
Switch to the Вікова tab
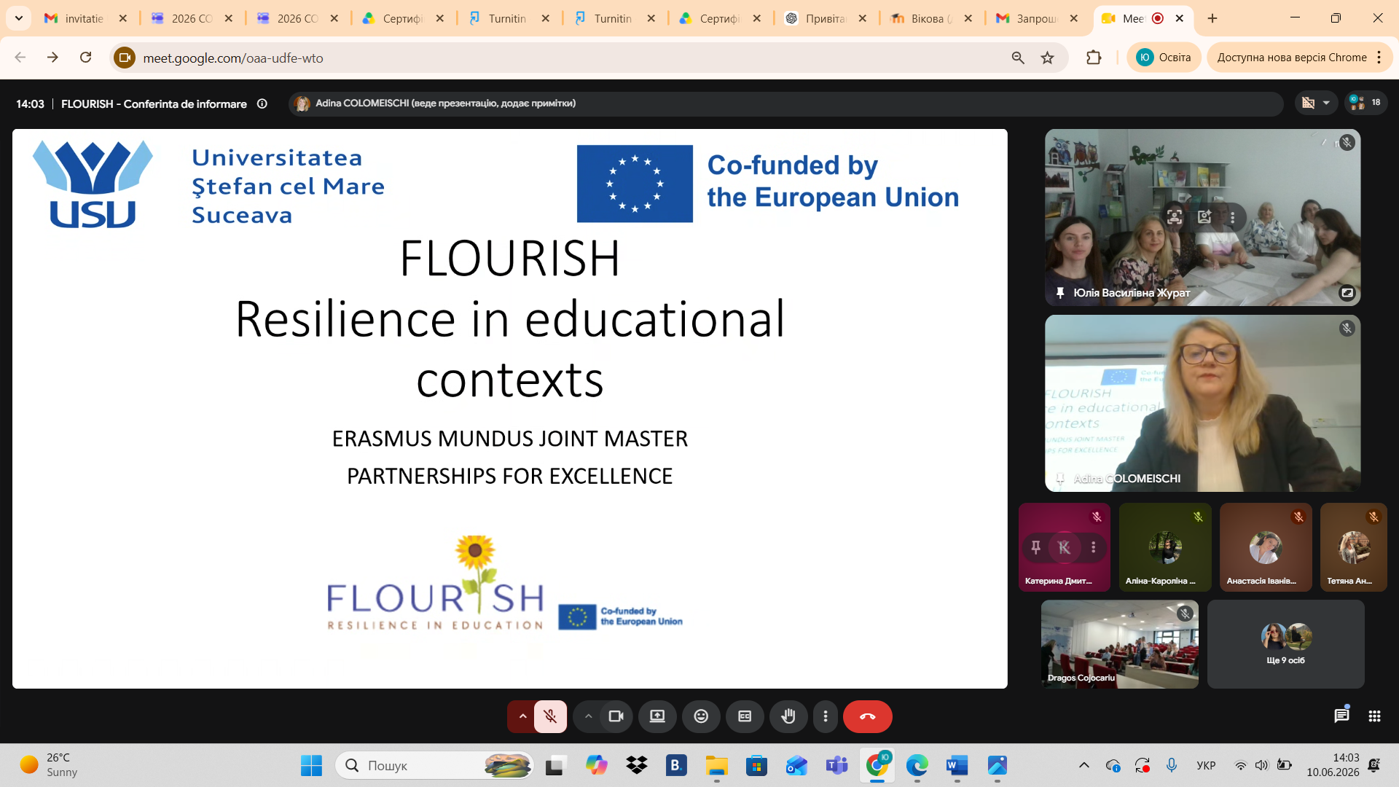tap(932, 18)
